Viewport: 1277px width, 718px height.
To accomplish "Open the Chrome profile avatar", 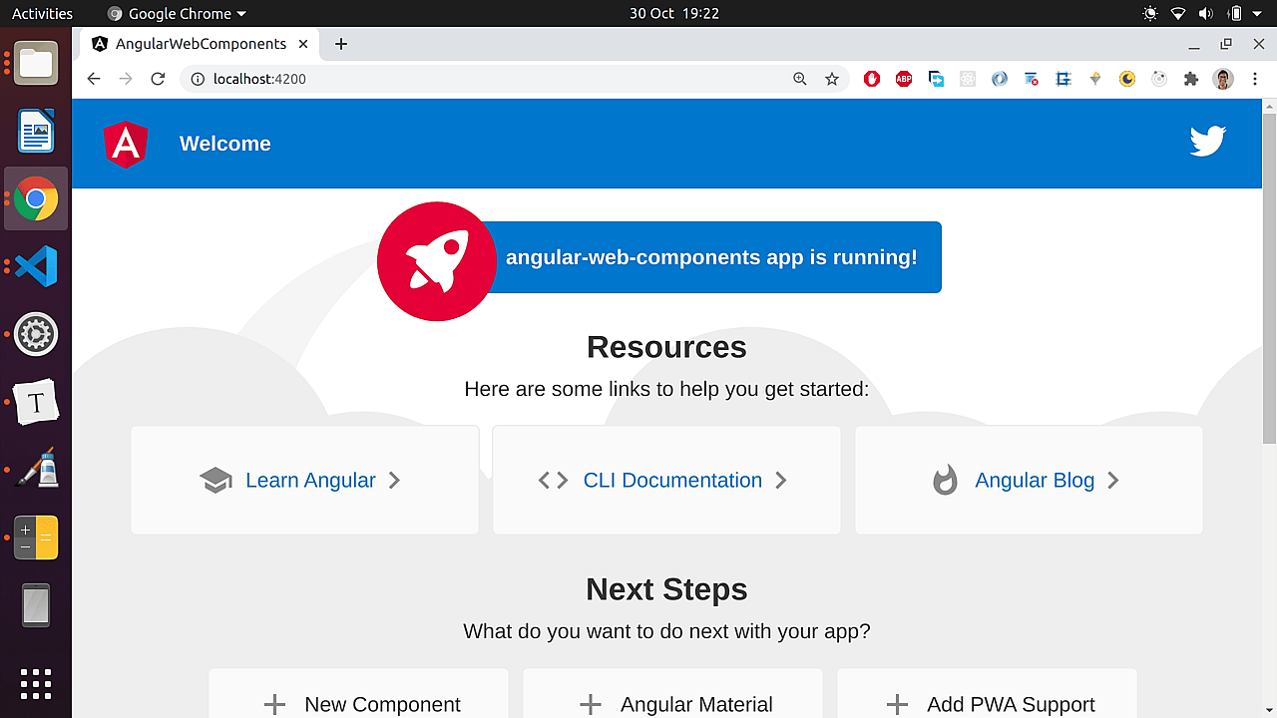I will (x=1222, y=79).
